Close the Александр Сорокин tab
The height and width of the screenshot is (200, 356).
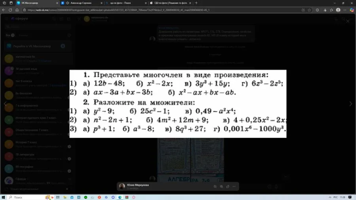point(101,3)
